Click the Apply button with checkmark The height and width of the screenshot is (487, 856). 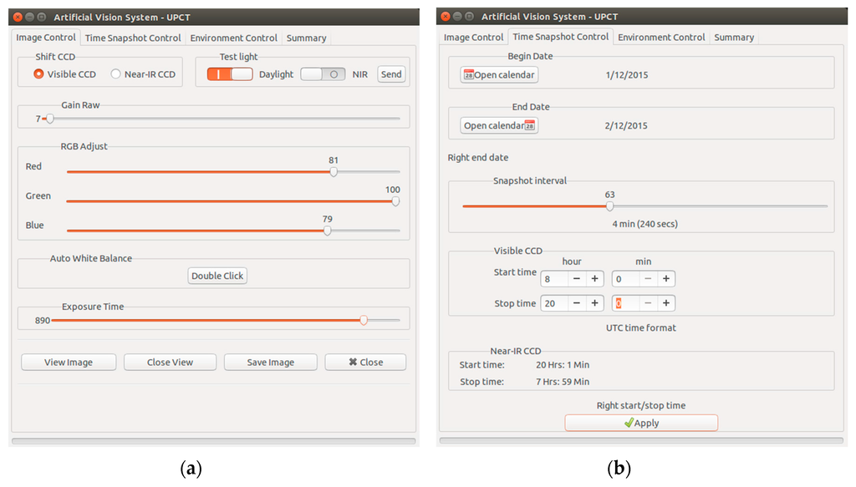[x=640, y=423]
